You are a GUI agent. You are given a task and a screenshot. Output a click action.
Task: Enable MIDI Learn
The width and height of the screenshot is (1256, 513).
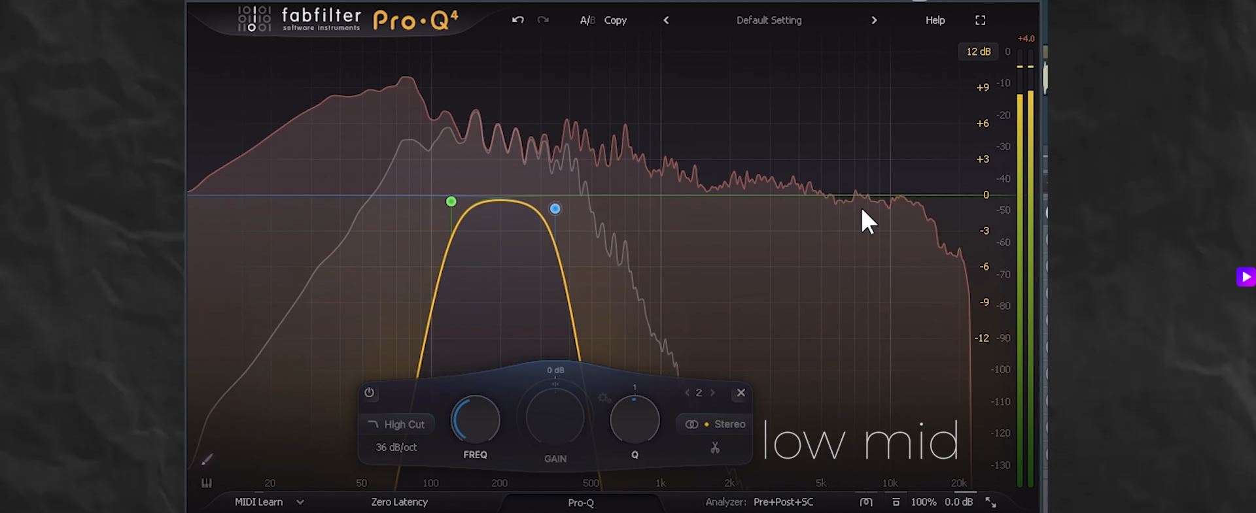(259, 502)
